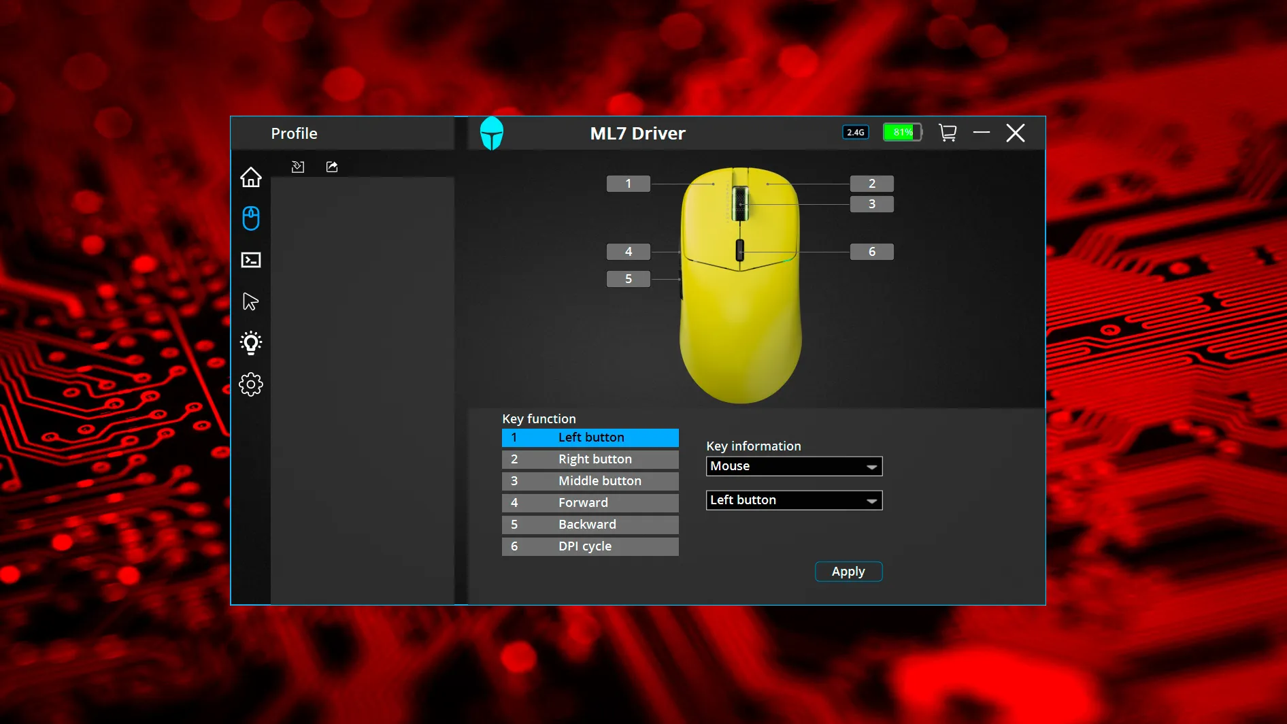Click the yellow mouse image
This screenshot has height=724, width=1287.
pos(741,285)
